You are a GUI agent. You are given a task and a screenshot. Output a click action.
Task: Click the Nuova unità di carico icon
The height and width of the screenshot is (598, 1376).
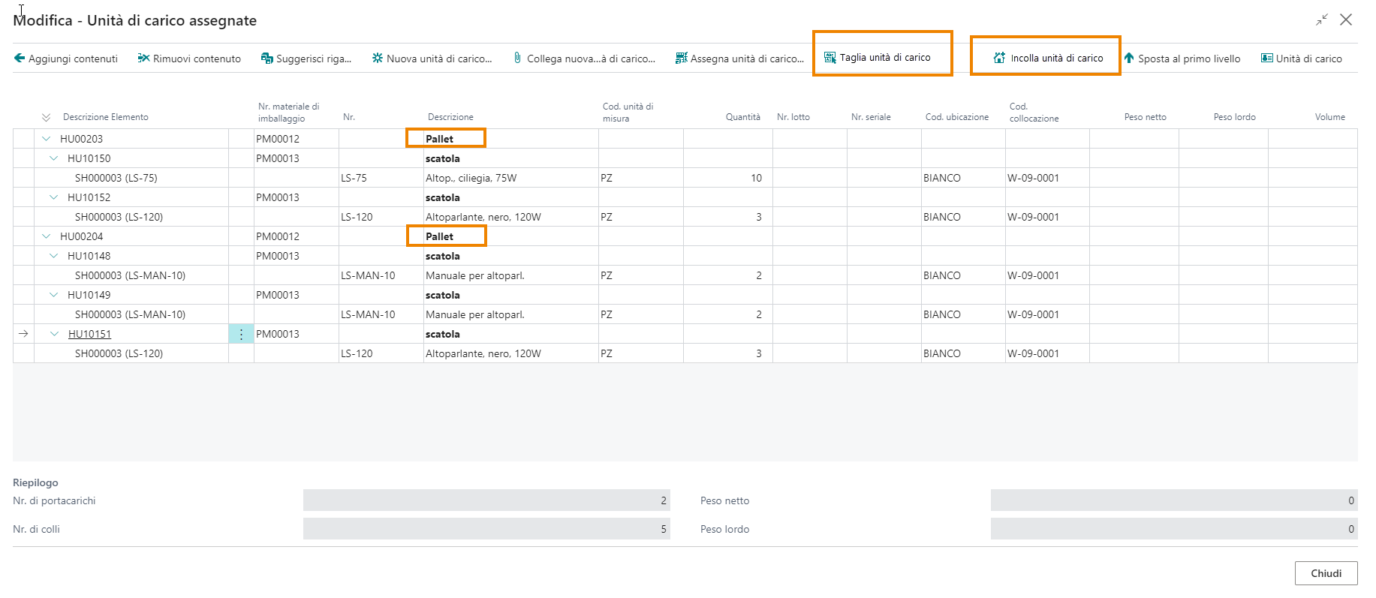pyautogui.click(x=378, y=58)
